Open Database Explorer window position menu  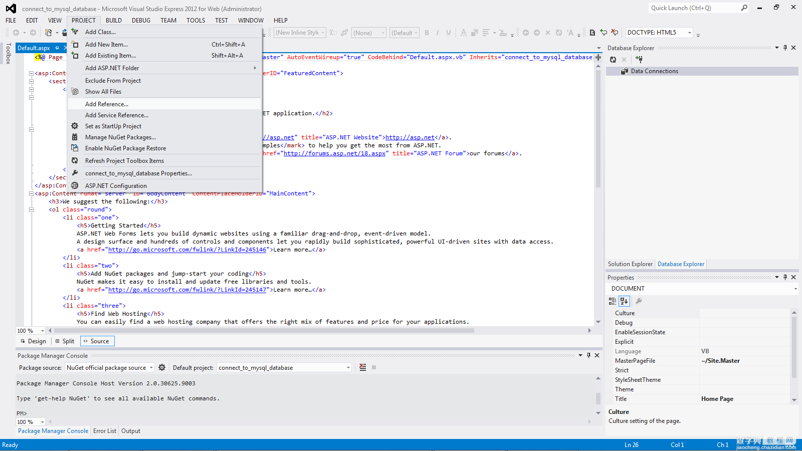[777, 48]
